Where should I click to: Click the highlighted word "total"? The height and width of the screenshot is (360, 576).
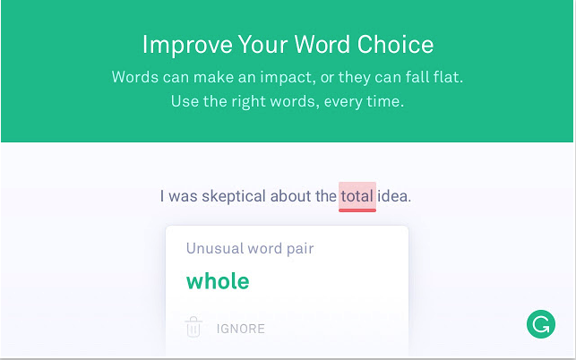click(x=357, y=196)
